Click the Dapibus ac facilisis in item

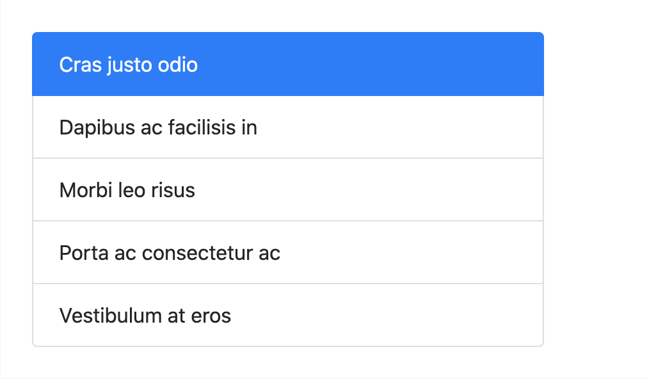287,127
